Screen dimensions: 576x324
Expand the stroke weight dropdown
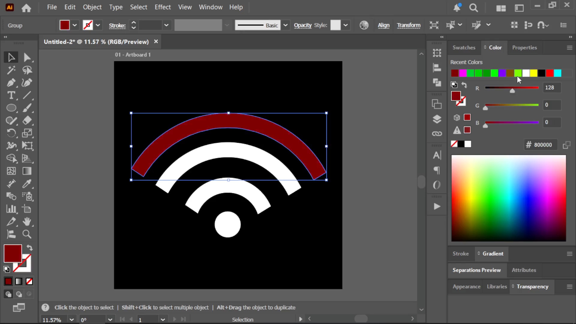[x=166, y=25]
